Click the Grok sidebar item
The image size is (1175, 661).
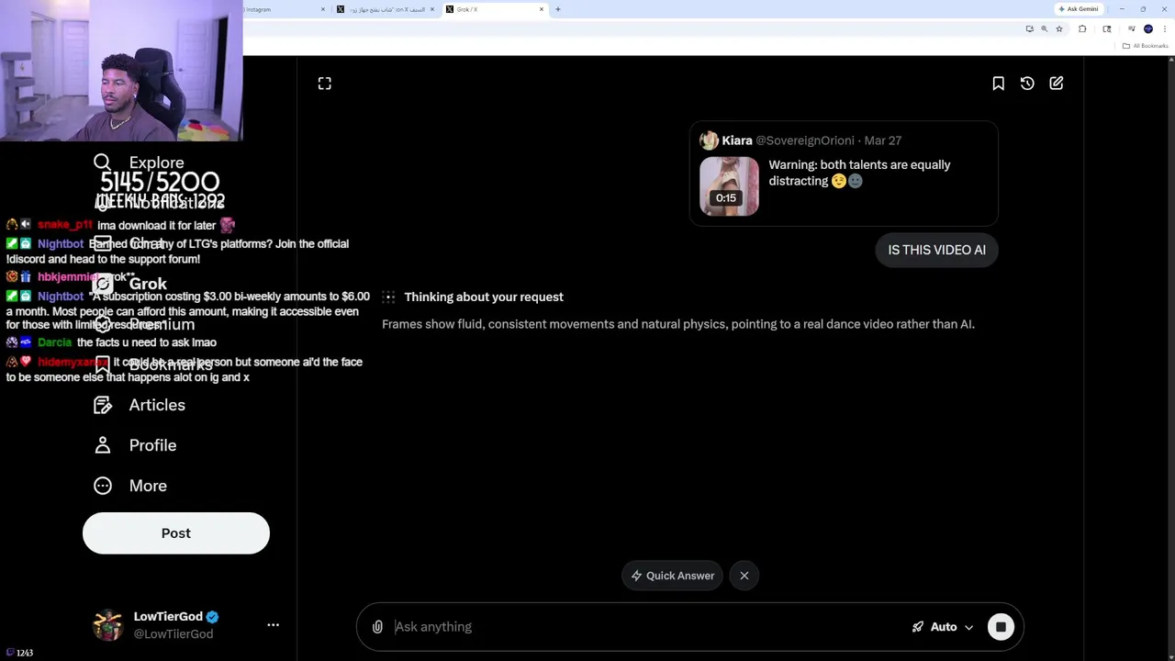[x=130, y=284]
